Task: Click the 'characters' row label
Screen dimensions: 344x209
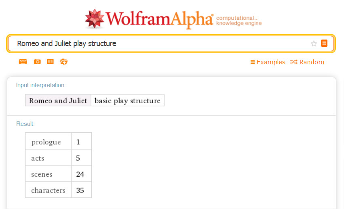Action: coord(48,190)
